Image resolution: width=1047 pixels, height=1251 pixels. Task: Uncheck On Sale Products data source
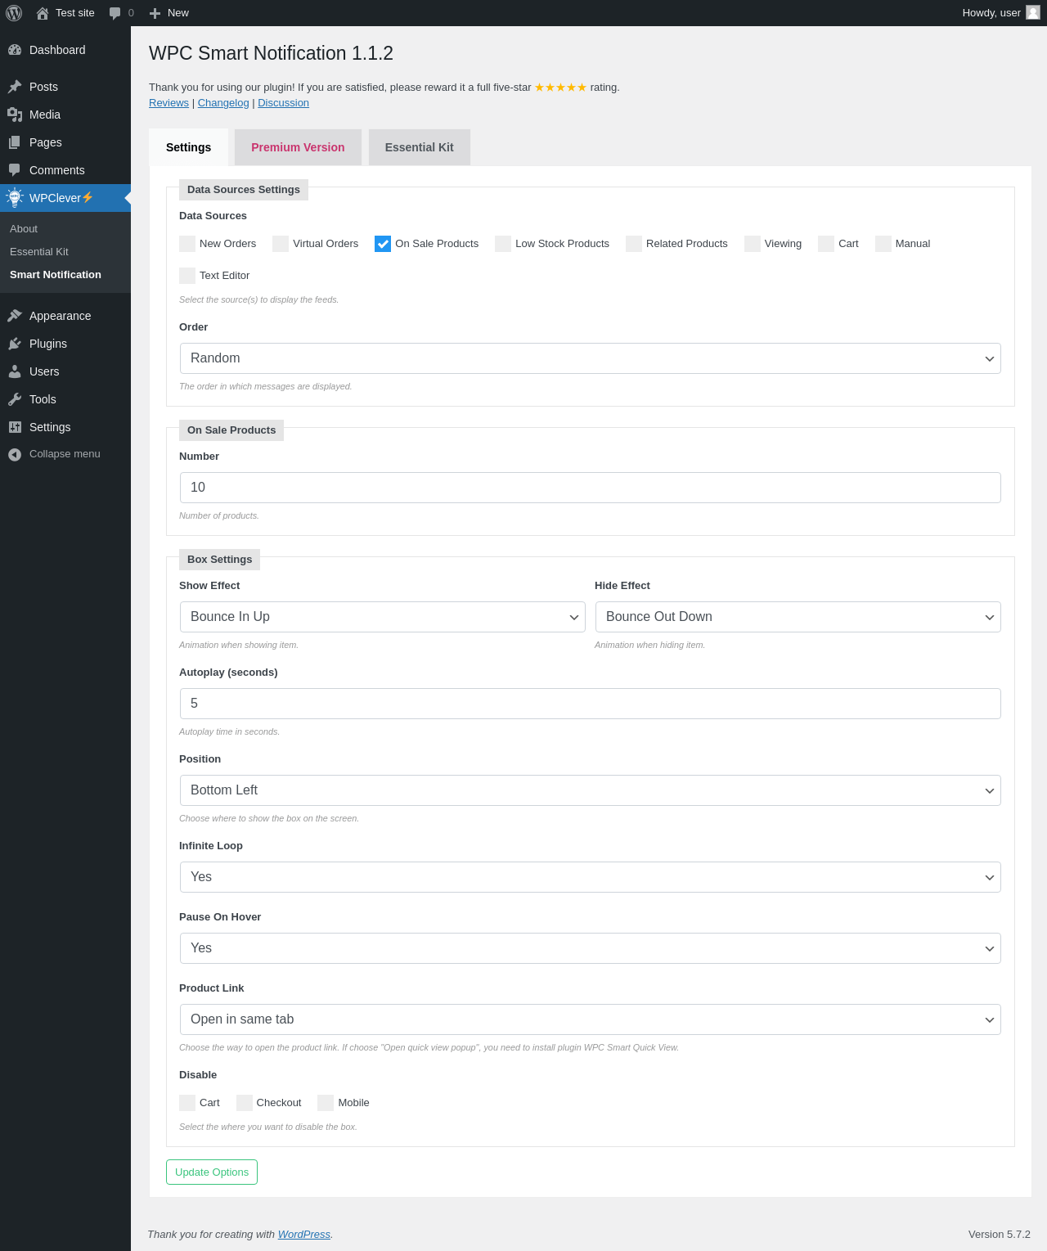(383, 244)
